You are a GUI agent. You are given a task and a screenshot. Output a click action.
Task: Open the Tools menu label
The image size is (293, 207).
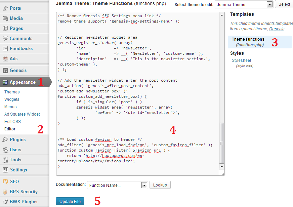15,160
